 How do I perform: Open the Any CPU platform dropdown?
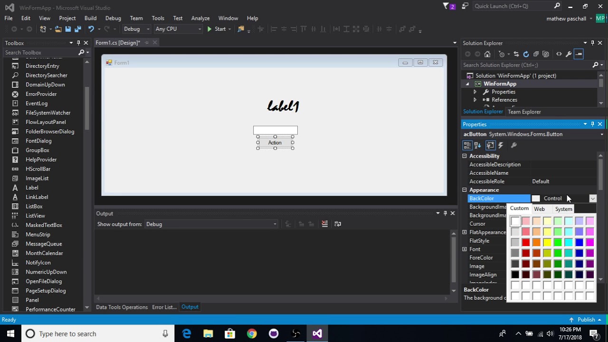pyautogui.click(x=178, y=29)
